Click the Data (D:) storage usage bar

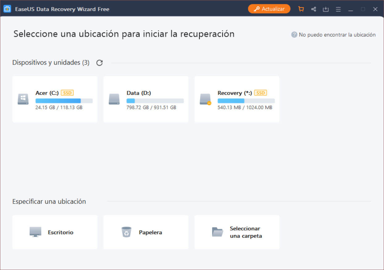155,101
